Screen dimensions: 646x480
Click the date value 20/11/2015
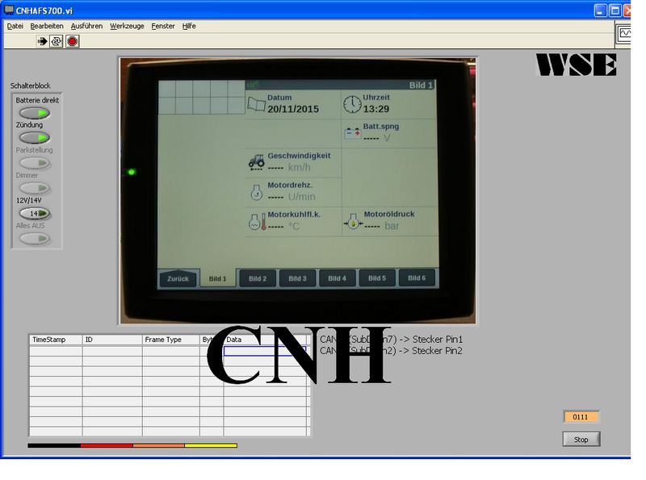pyautogui.click(x=293, y=109)
